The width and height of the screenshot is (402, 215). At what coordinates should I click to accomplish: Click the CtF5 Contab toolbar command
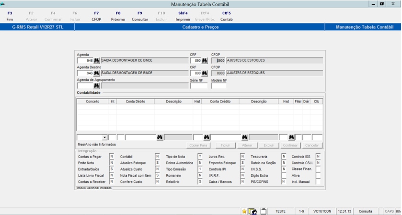[x=226, y=16]
